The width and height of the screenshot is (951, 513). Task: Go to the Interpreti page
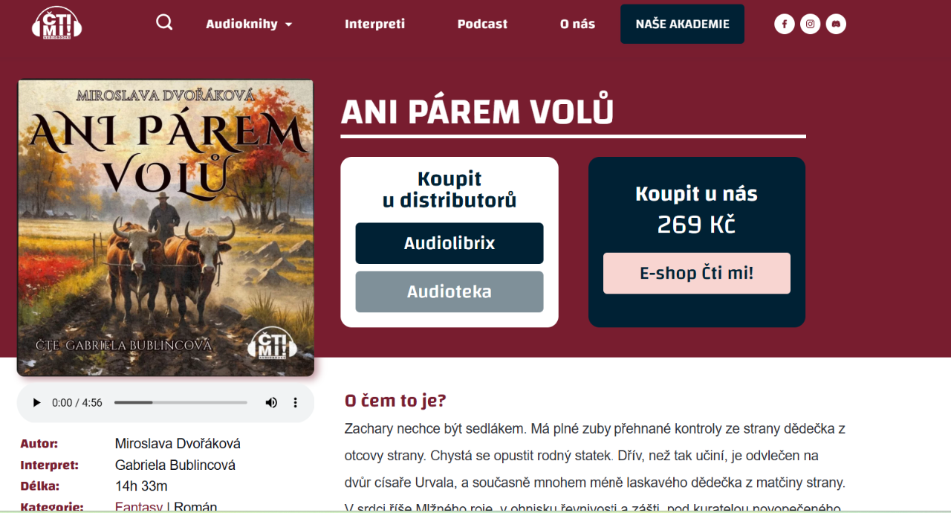374,24
